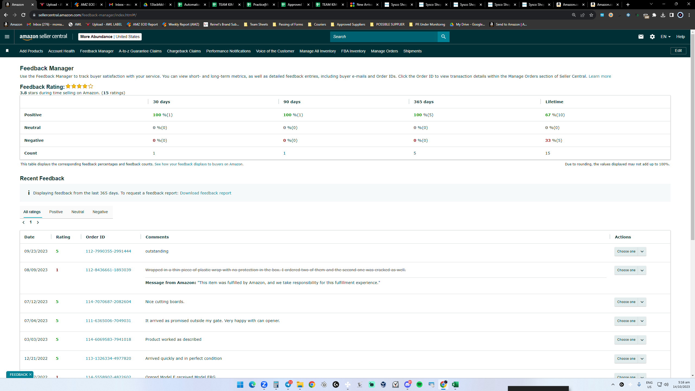Screen dimensions: 695x391
Task: Open Excel from the taskbar
Action: [x=455, y=384]
